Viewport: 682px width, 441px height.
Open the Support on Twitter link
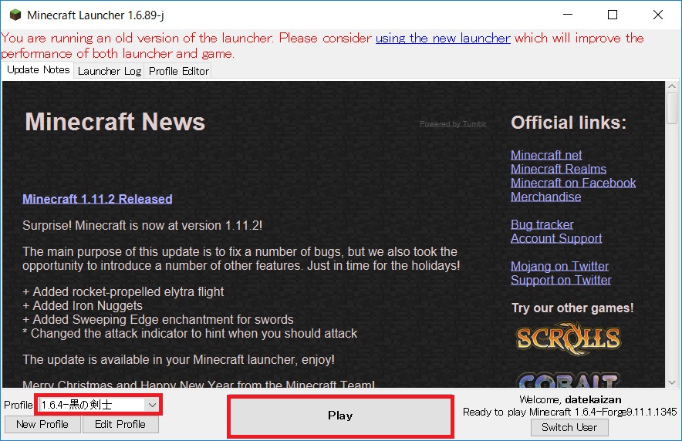pyautogui.click(x=561, y=280)
